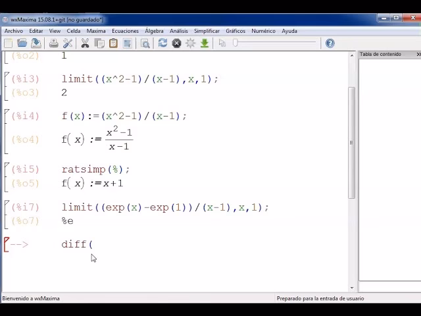Open the Ecuaciones menu
Viewport: 421px width, 316px height.
click(125, 31)
